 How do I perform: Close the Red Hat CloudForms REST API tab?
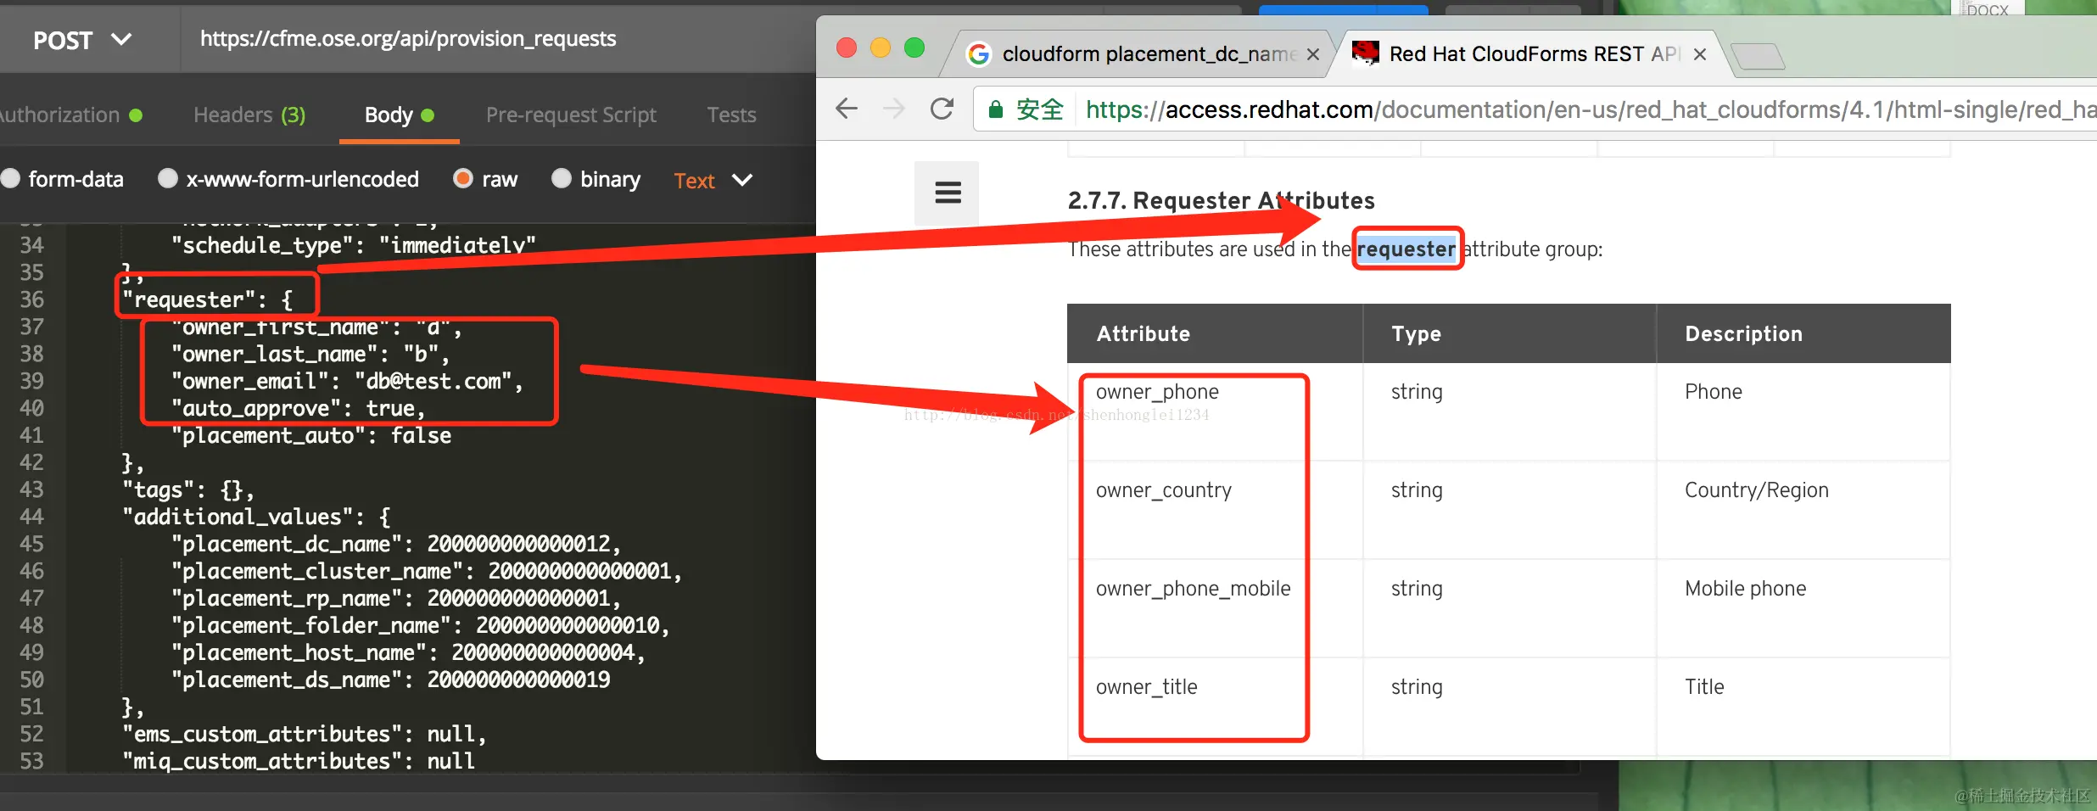(x=1700, y=54)
